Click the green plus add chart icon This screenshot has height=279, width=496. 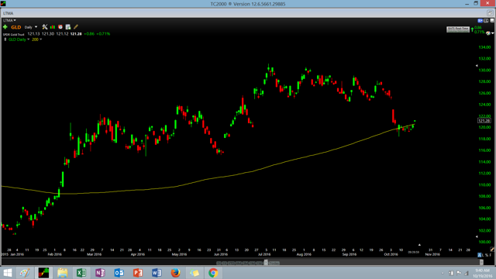[x=5, y=27]
